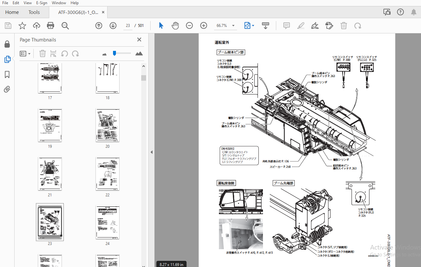Select the highlight text pen tool
The height and width of the screenshot is (267, 421).
(x=301, y=26)
